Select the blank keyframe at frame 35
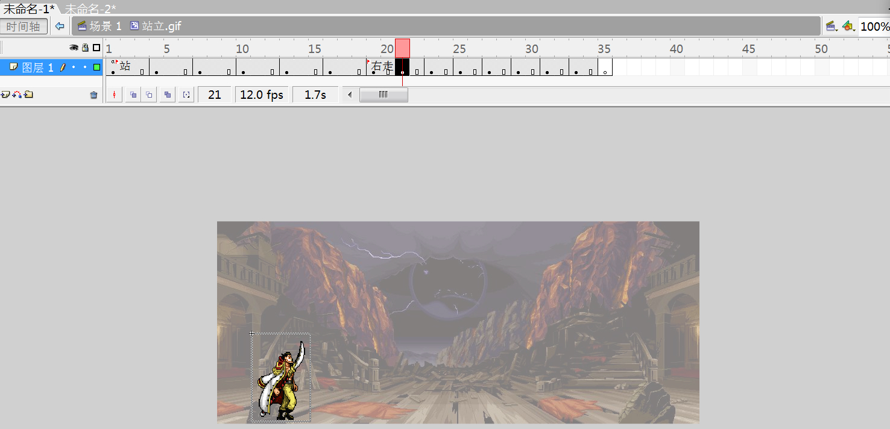Screen dimensions: 890x429 [x=605, y=67]
